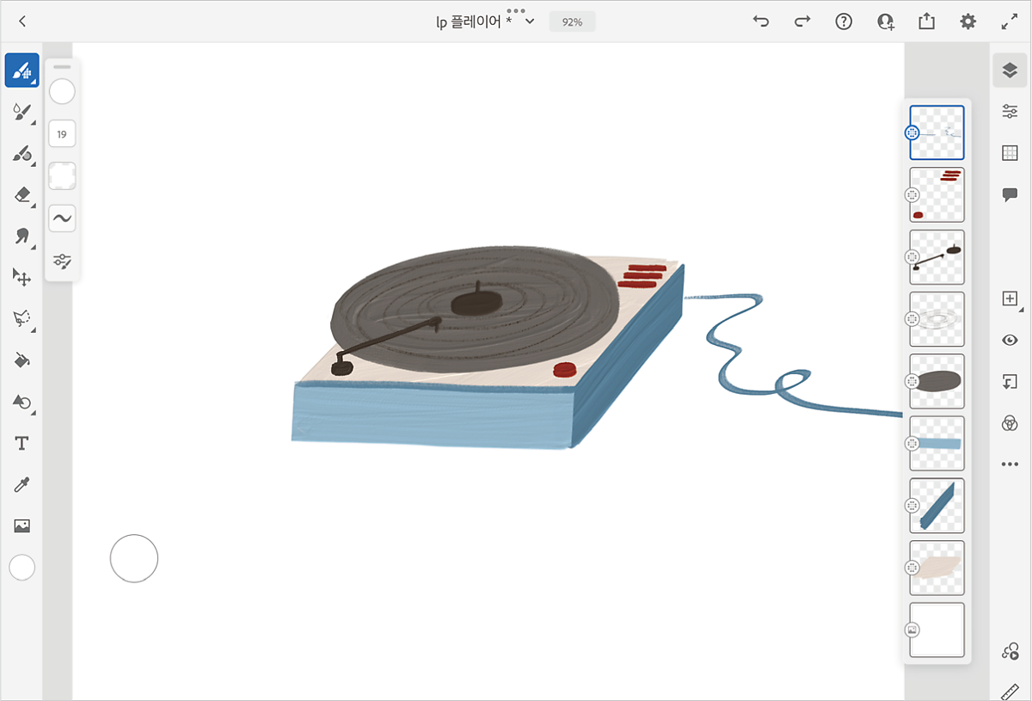Select the white background layer thumbnail
Screen dimensions: 1032x701
[937, 630]
